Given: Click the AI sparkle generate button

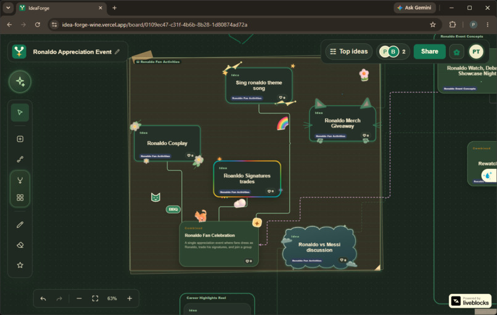Looking at the screenshot, I should pyautogui.click(x=20, y=82).
